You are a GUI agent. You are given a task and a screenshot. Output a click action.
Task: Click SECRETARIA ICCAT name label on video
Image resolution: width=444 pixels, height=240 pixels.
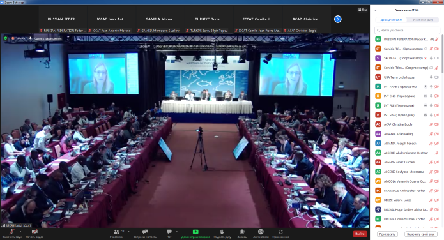click(x=17, y=225)
